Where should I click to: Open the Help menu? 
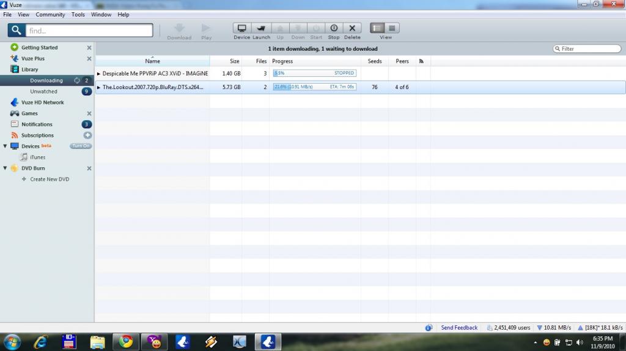[x=123, y=15]
